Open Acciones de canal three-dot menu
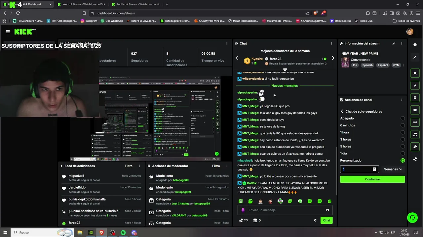The image size is (423, 237). pos(402,100)
